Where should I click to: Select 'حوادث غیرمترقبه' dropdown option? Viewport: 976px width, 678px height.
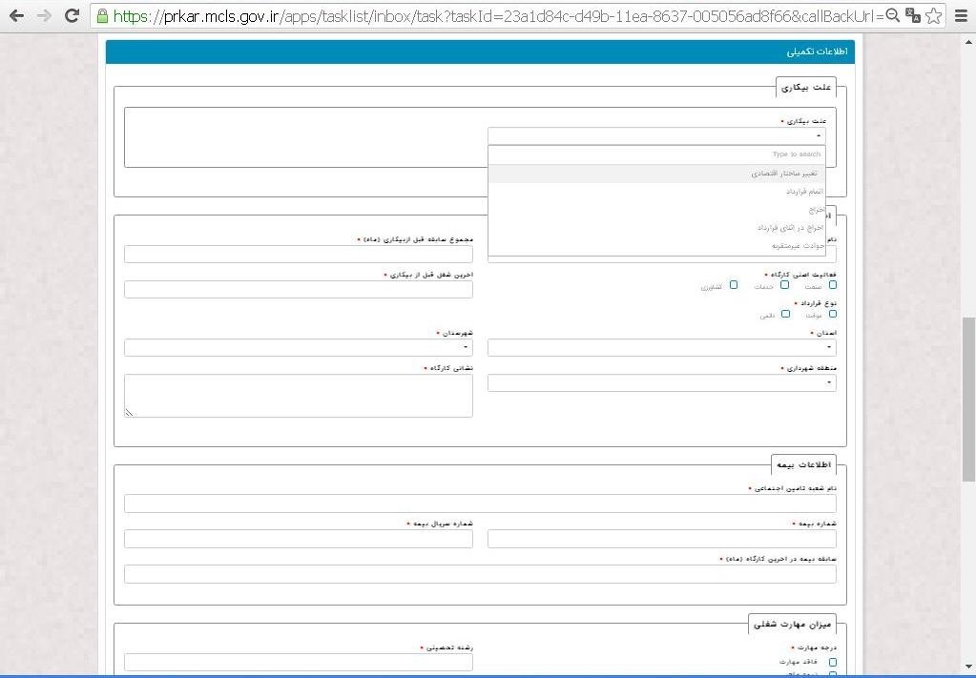pos(656,246)
